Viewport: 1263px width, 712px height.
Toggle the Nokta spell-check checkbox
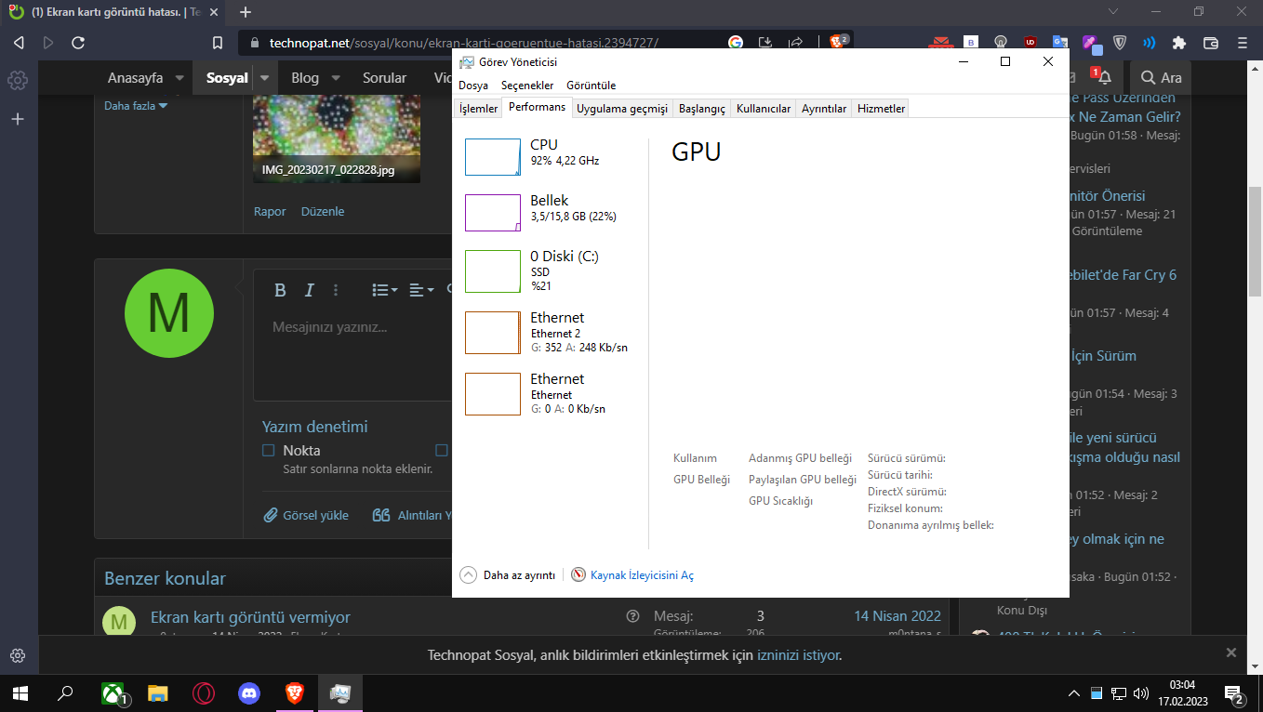coord(269,451)
